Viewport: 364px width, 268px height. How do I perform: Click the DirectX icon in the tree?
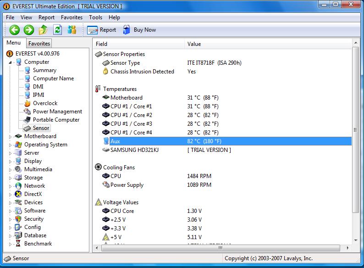click(18, 194)
